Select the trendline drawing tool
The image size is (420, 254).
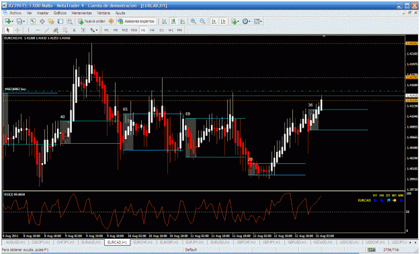click(47, 30)
